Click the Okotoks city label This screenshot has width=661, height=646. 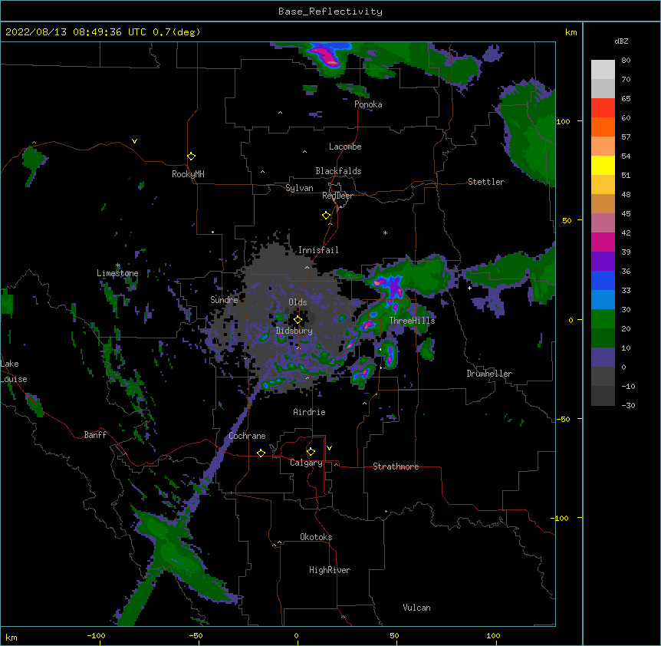pos(316,537)
